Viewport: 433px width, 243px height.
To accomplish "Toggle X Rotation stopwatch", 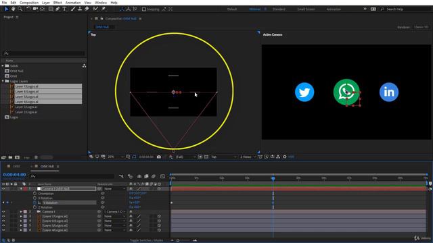I will pos(35,198).
